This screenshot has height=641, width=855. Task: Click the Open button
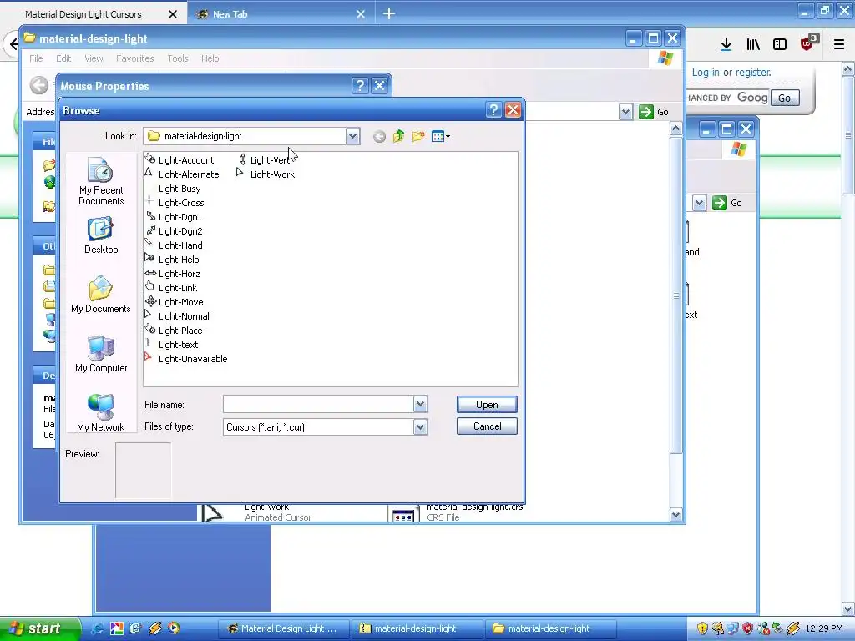487,405
